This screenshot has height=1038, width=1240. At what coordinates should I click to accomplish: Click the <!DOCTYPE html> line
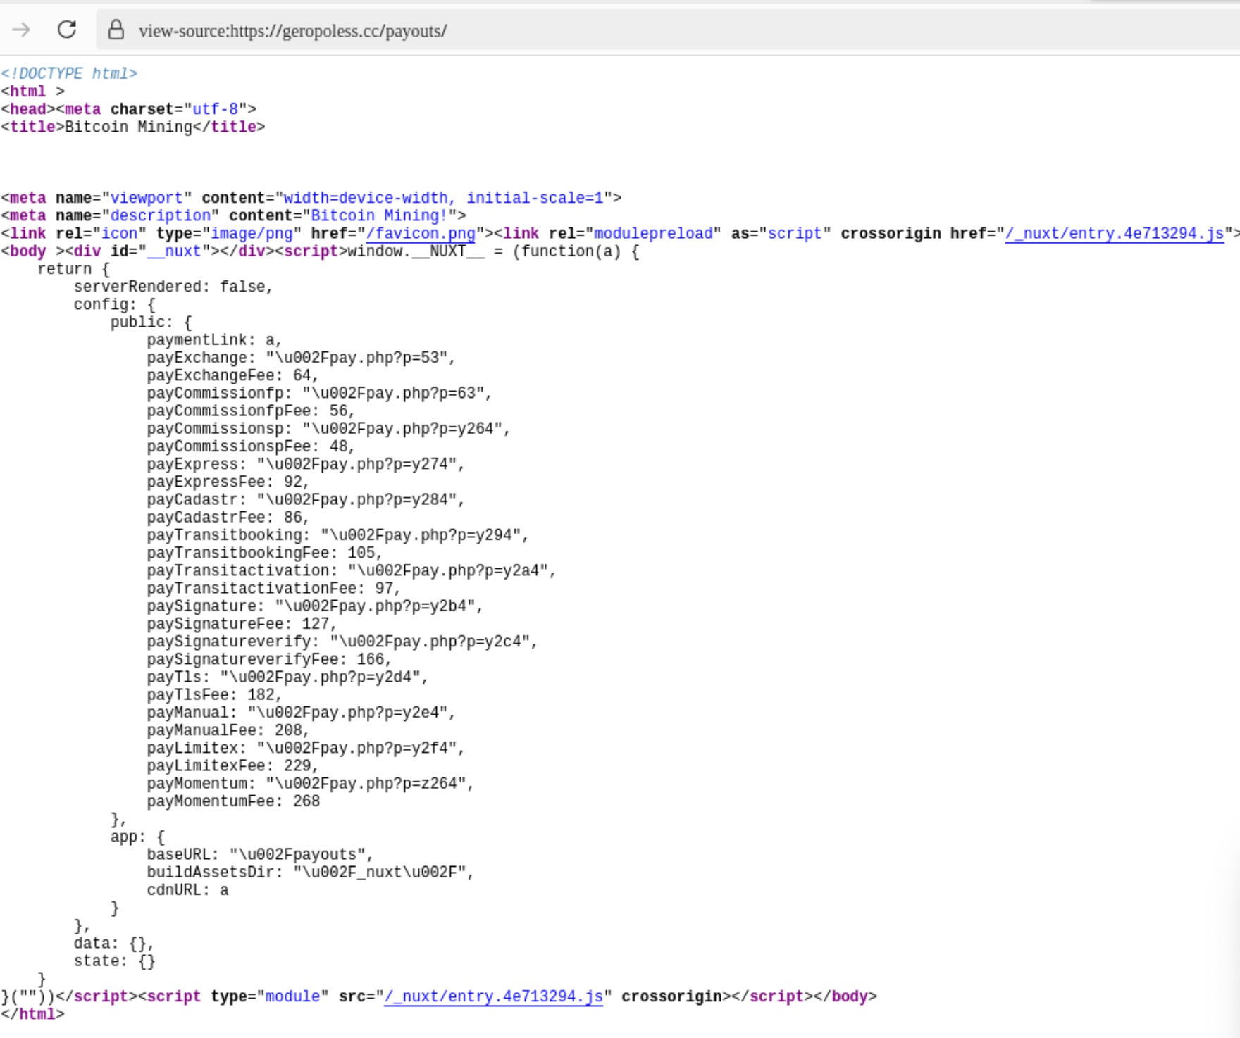69,74
